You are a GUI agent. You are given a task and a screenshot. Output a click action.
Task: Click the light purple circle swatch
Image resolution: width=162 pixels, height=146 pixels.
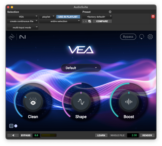16,126
